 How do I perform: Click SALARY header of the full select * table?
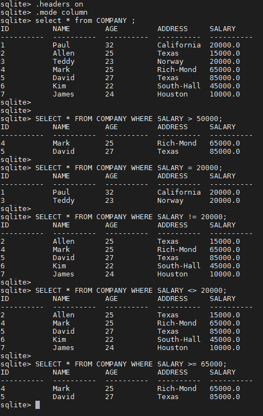click(223, 29)
